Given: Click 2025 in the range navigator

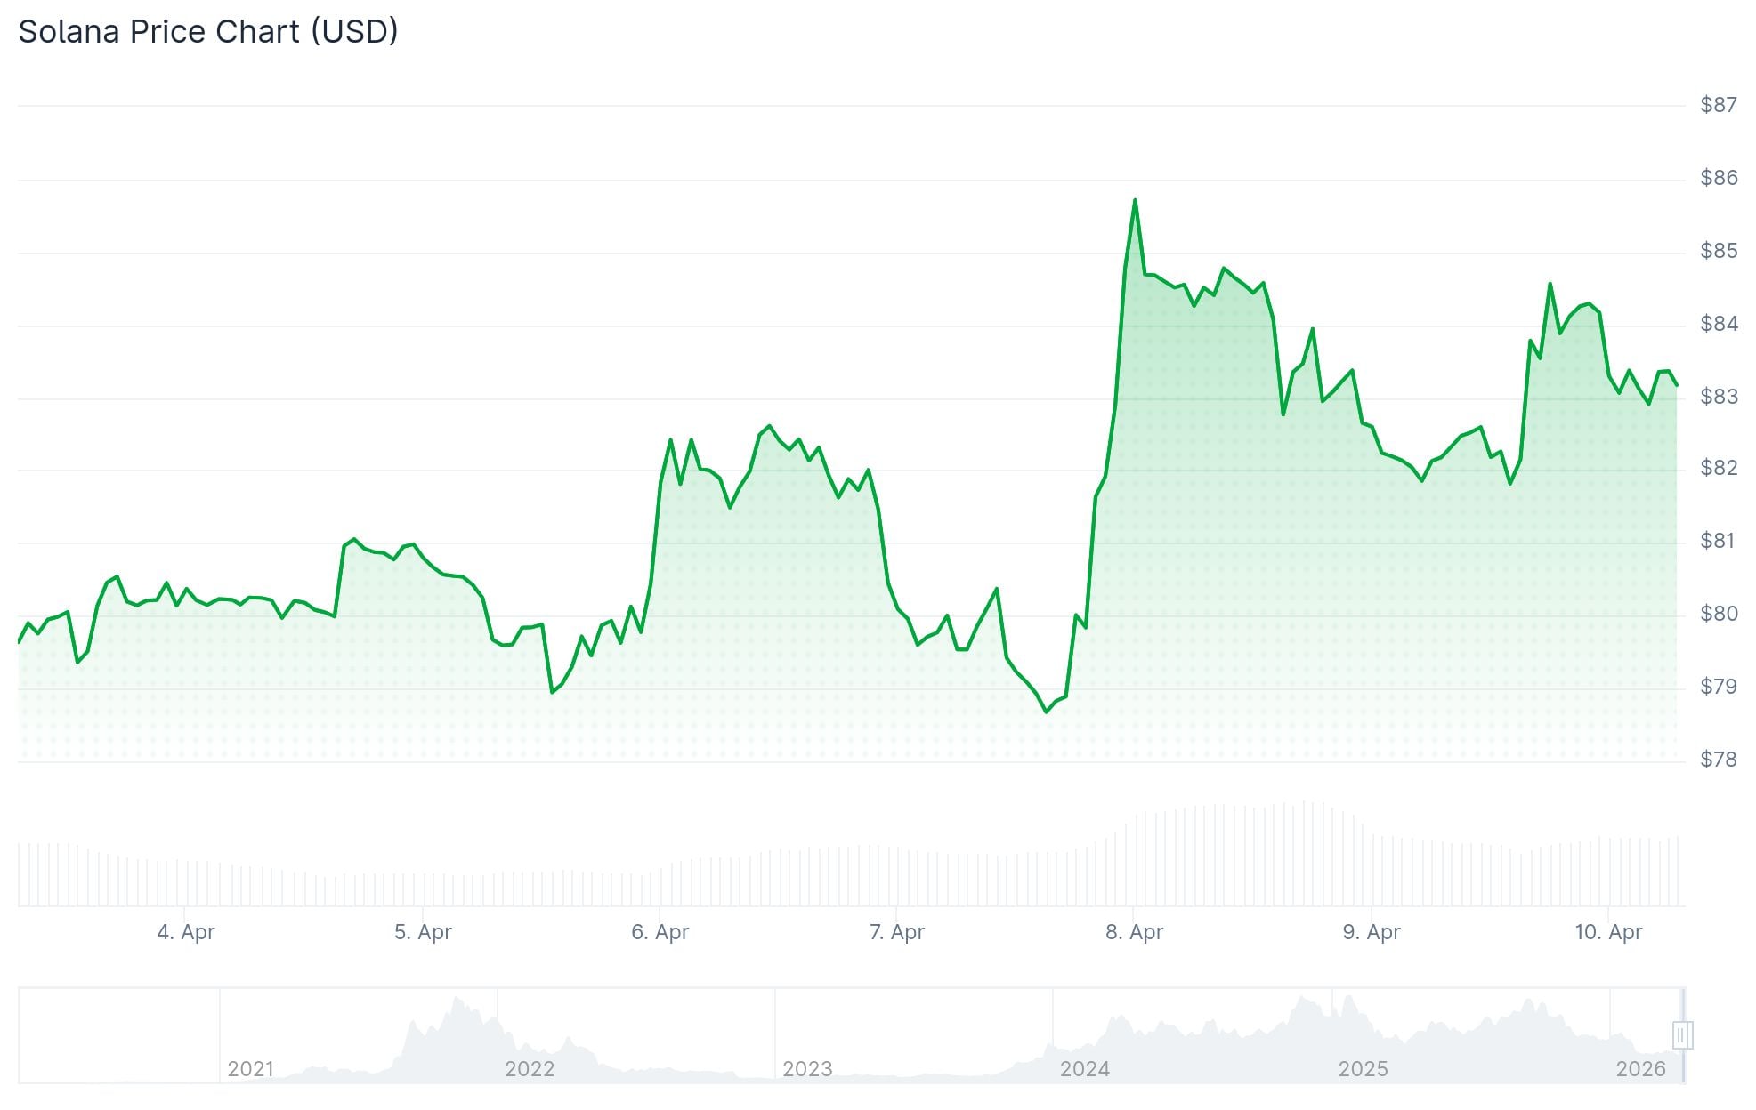Looking at the screenshot, I should 1363,1068.
